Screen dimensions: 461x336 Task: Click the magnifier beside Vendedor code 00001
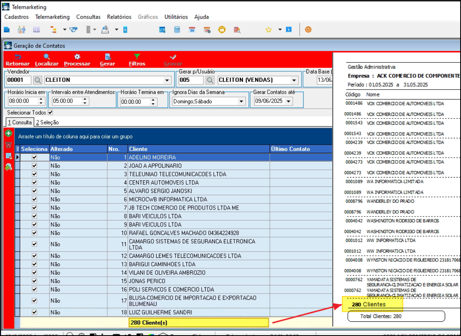37,80
